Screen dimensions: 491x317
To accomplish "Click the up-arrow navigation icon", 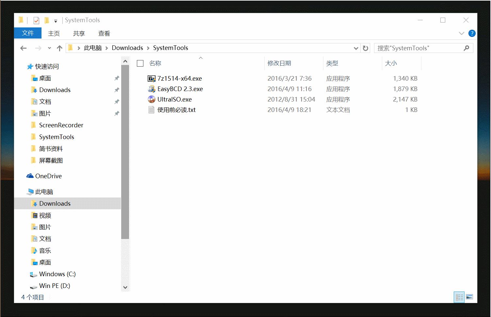I will tap(59, 48).
